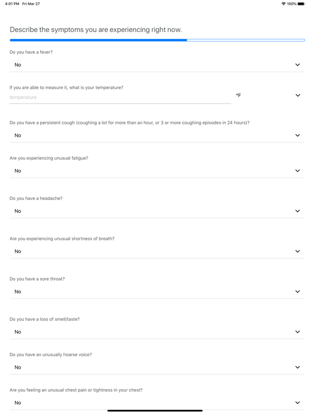310x414 pixels.
Task: Open the hoarse voice answer dropdown
Action: [157, 367]
